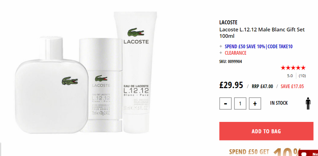
Task: Open the chat widget speech bubble icon
Action: [303, 154]
